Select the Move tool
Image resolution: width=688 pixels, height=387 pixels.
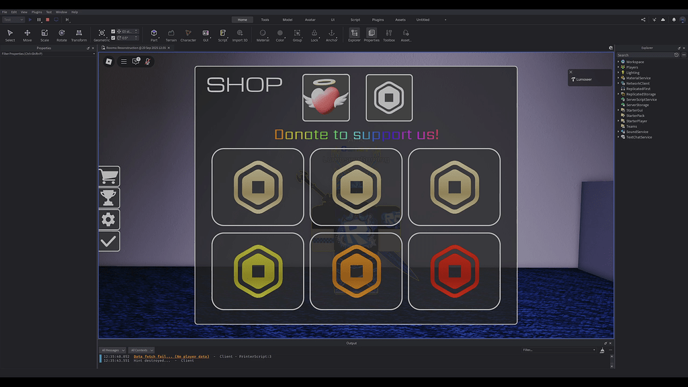pyautogui.click(x=27, y=34)
